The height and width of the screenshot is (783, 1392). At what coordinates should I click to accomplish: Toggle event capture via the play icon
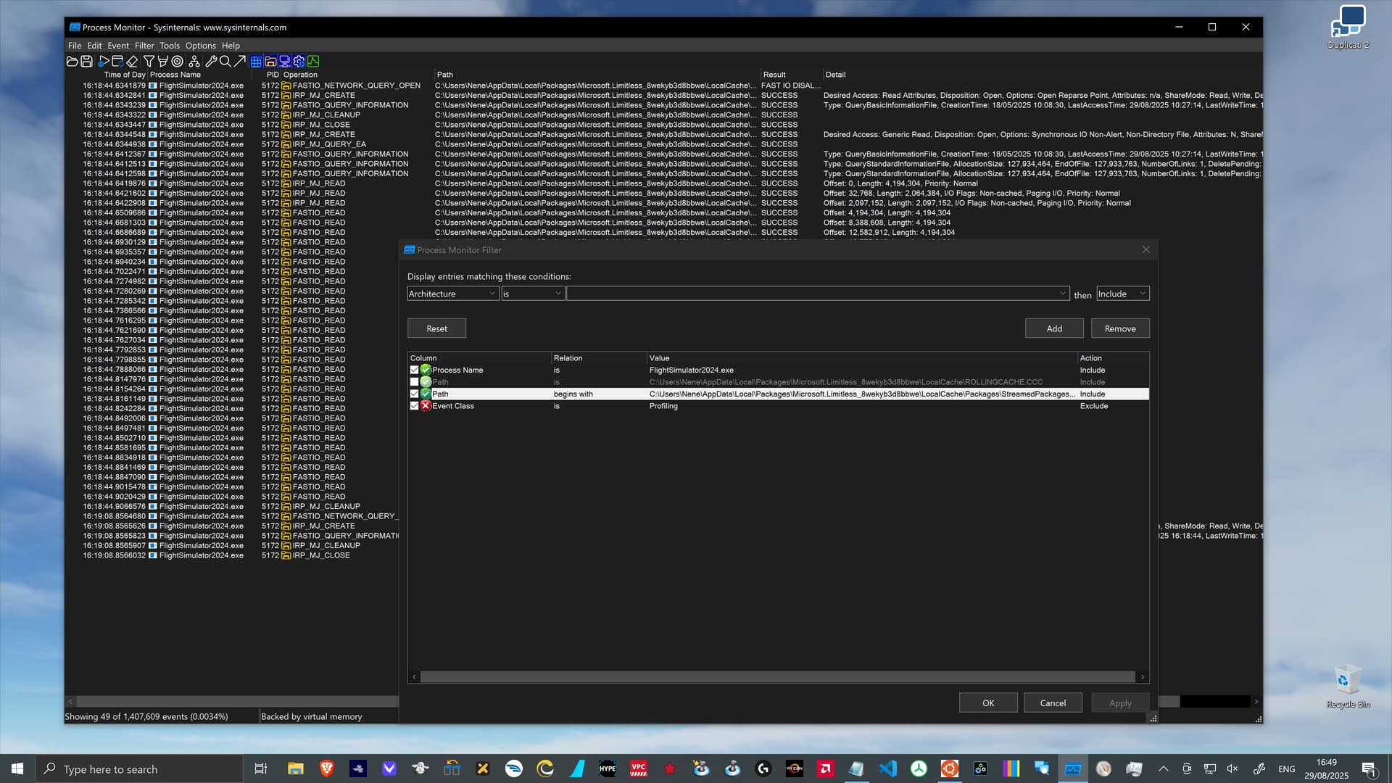(x=104, y=62)
